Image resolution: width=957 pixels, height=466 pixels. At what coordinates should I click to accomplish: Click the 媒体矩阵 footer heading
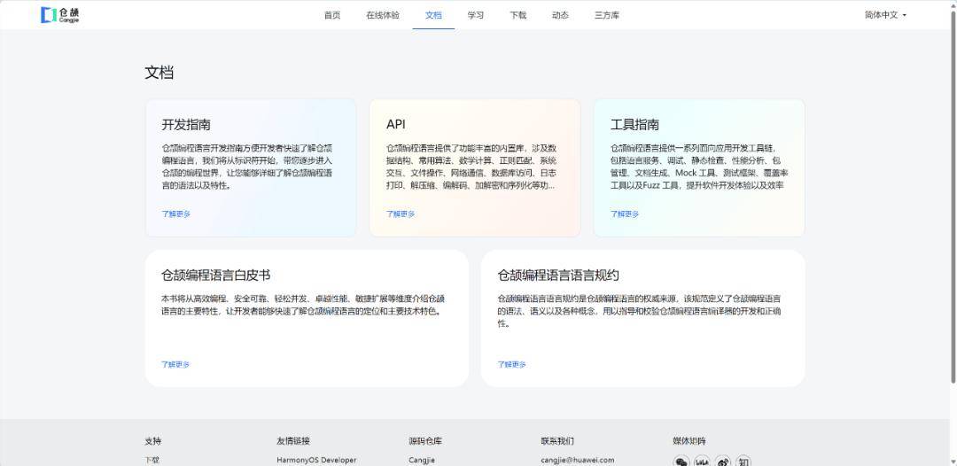click(689, 441)
